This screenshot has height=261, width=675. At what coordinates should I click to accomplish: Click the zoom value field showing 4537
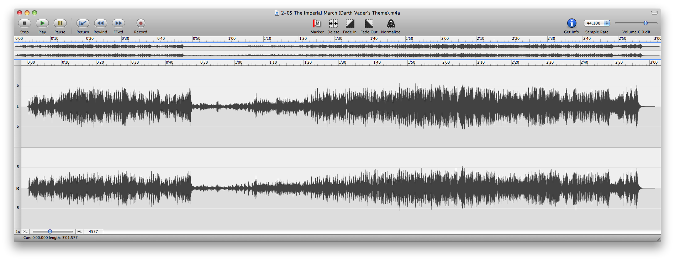94,231
